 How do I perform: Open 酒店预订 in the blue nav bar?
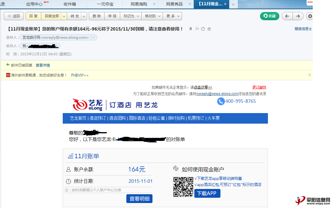98,118
